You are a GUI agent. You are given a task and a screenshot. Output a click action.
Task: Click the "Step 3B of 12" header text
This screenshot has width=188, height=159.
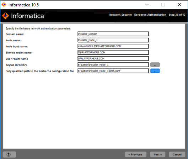[177, 15]
